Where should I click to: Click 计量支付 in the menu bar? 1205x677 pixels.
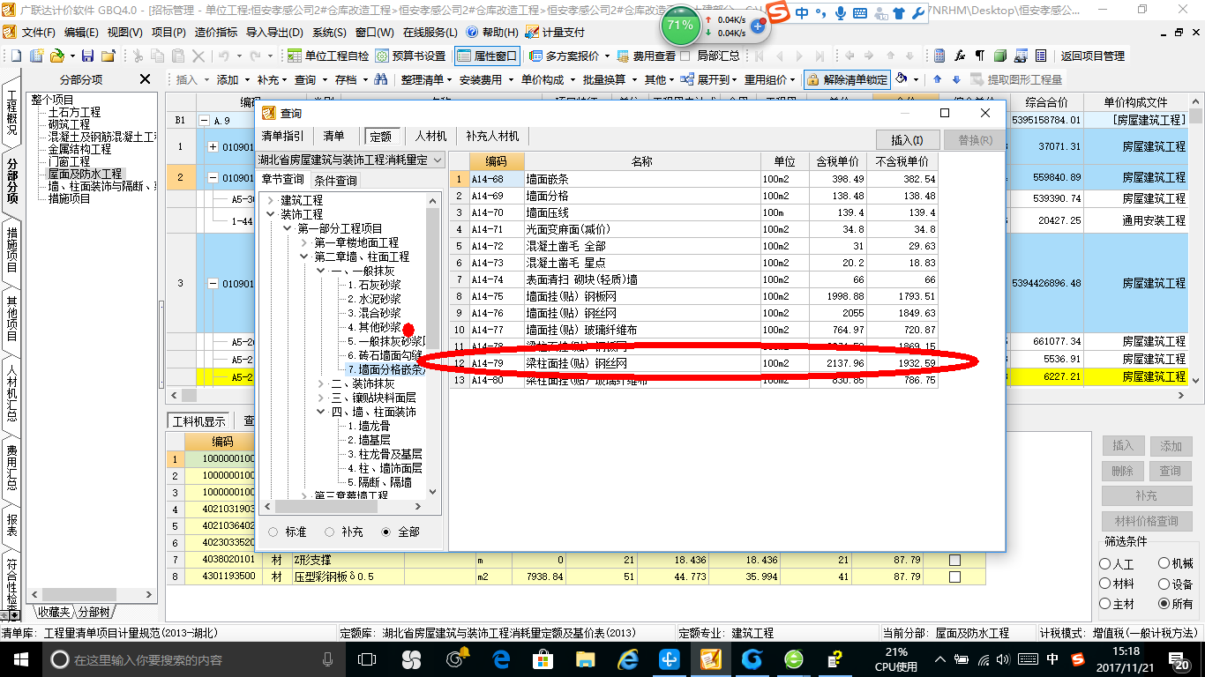tap(555, 32)
